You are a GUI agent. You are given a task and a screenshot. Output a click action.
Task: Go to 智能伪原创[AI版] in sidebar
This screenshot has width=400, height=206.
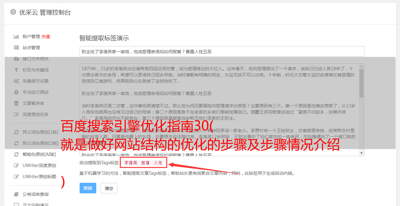click(x=39, y=154)
